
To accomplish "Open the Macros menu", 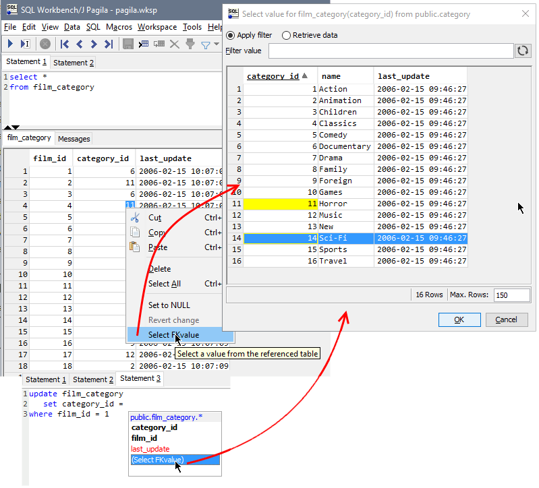I will point(119,27).
